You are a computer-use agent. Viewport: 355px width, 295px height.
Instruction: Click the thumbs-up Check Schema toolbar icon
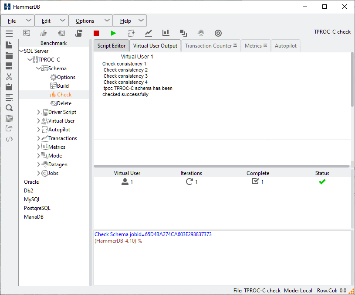[x=44, y=33]
